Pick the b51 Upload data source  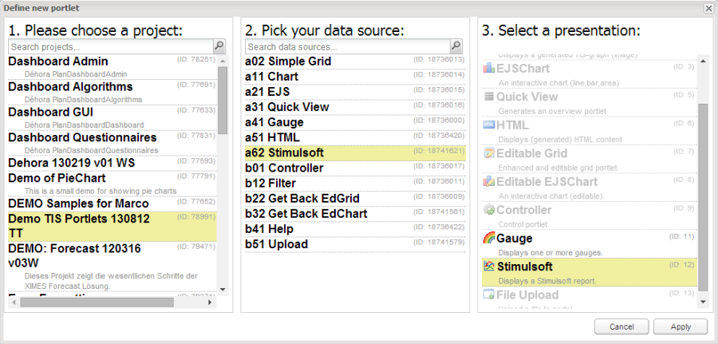point(355,244)
